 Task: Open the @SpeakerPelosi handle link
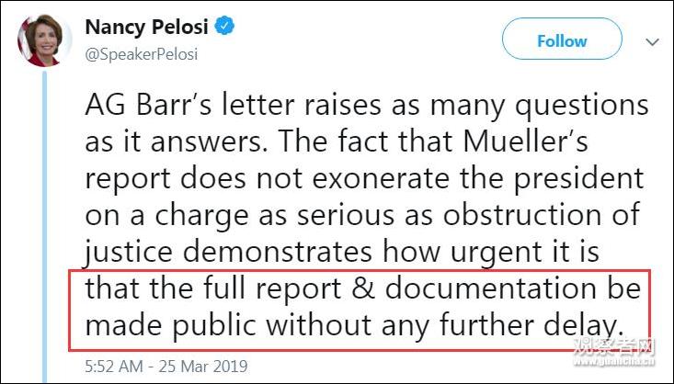pos(141,54)
